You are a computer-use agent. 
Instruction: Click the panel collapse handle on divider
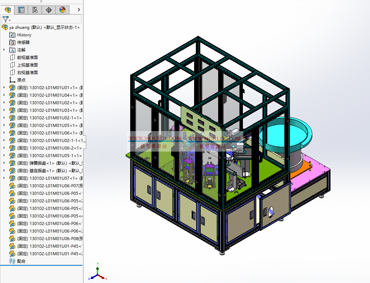(84, 141)
